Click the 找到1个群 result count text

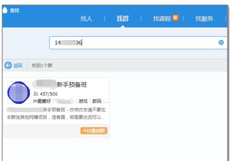42,66
